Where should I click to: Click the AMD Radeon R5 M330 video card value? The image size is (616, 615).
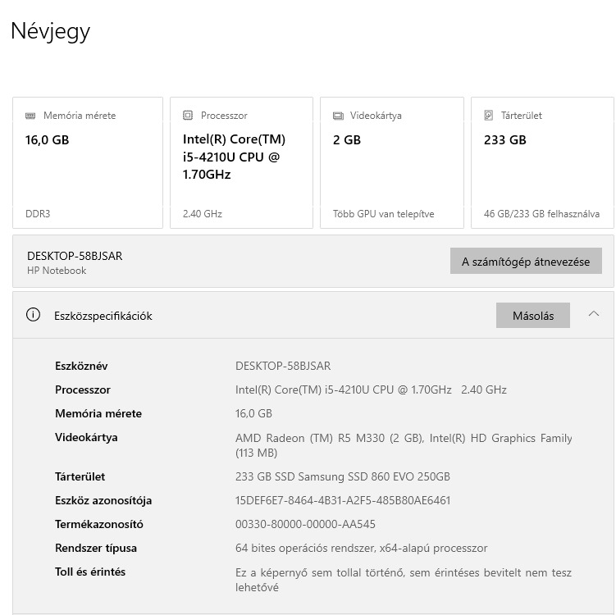[x=404, y=439]
